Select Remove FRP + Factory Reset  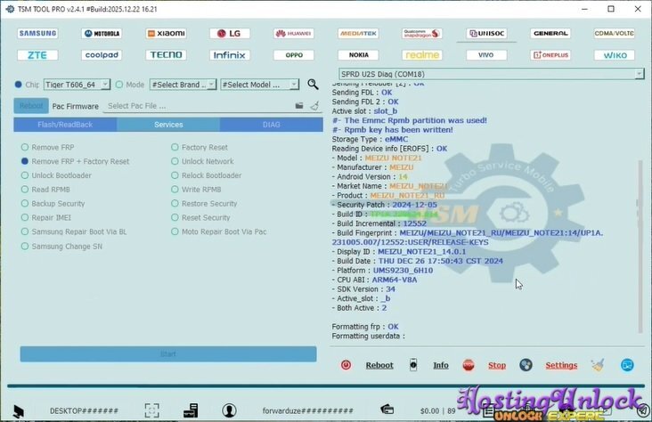point(75,161)
